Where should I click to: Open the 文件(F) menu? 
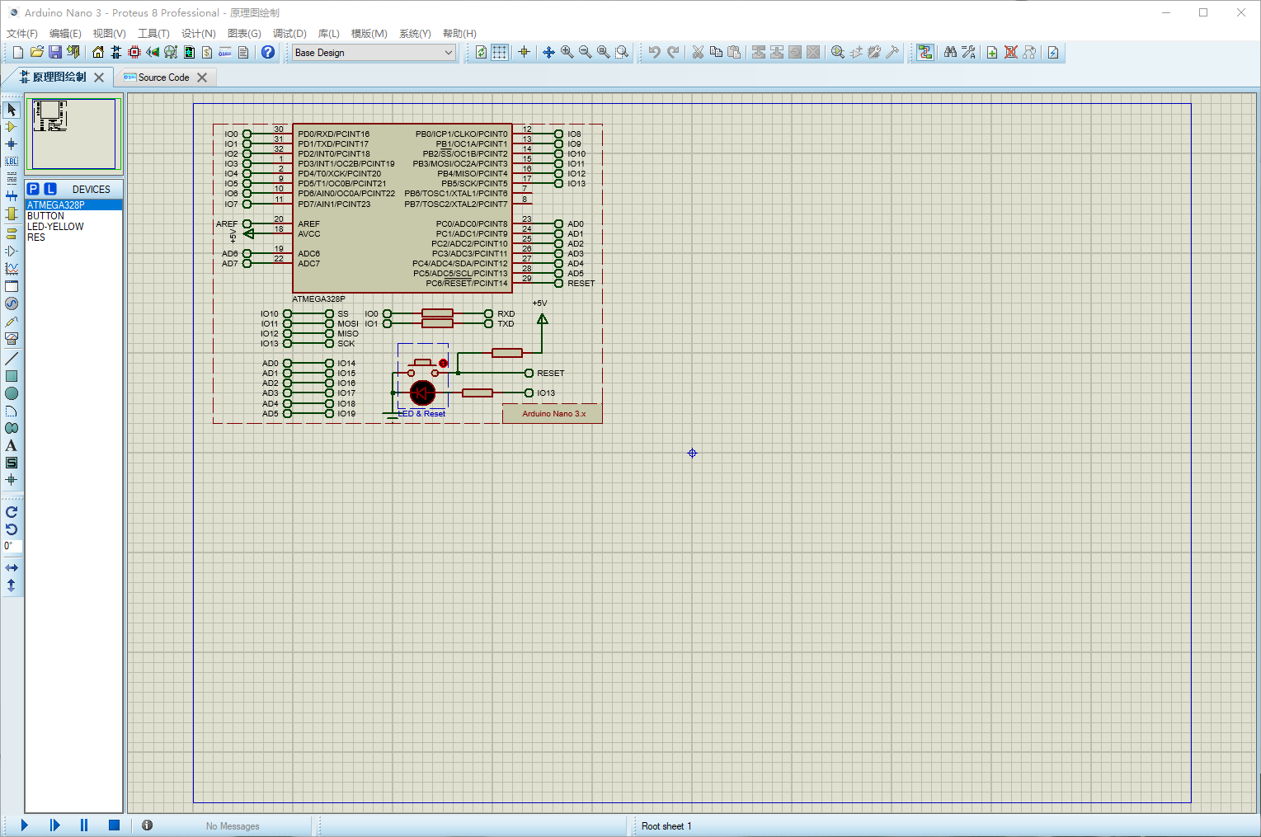click(x=22, y=33)
